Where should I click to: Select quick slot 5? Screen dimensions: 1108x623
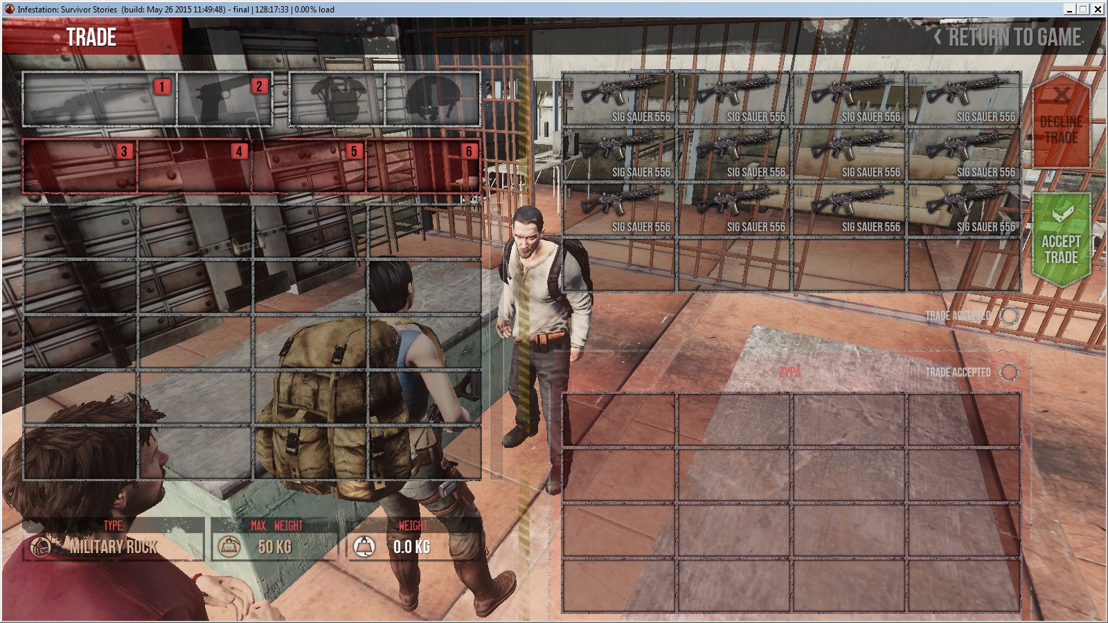coord(309,166)
